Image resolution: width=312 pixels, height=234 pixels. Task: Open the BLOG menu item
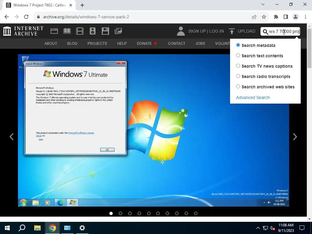(72, 43)
